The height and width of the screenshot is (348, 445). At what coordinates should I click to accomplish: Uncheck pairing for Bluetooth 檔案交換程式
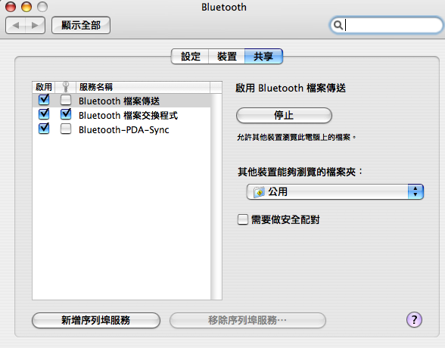(66, 114)
